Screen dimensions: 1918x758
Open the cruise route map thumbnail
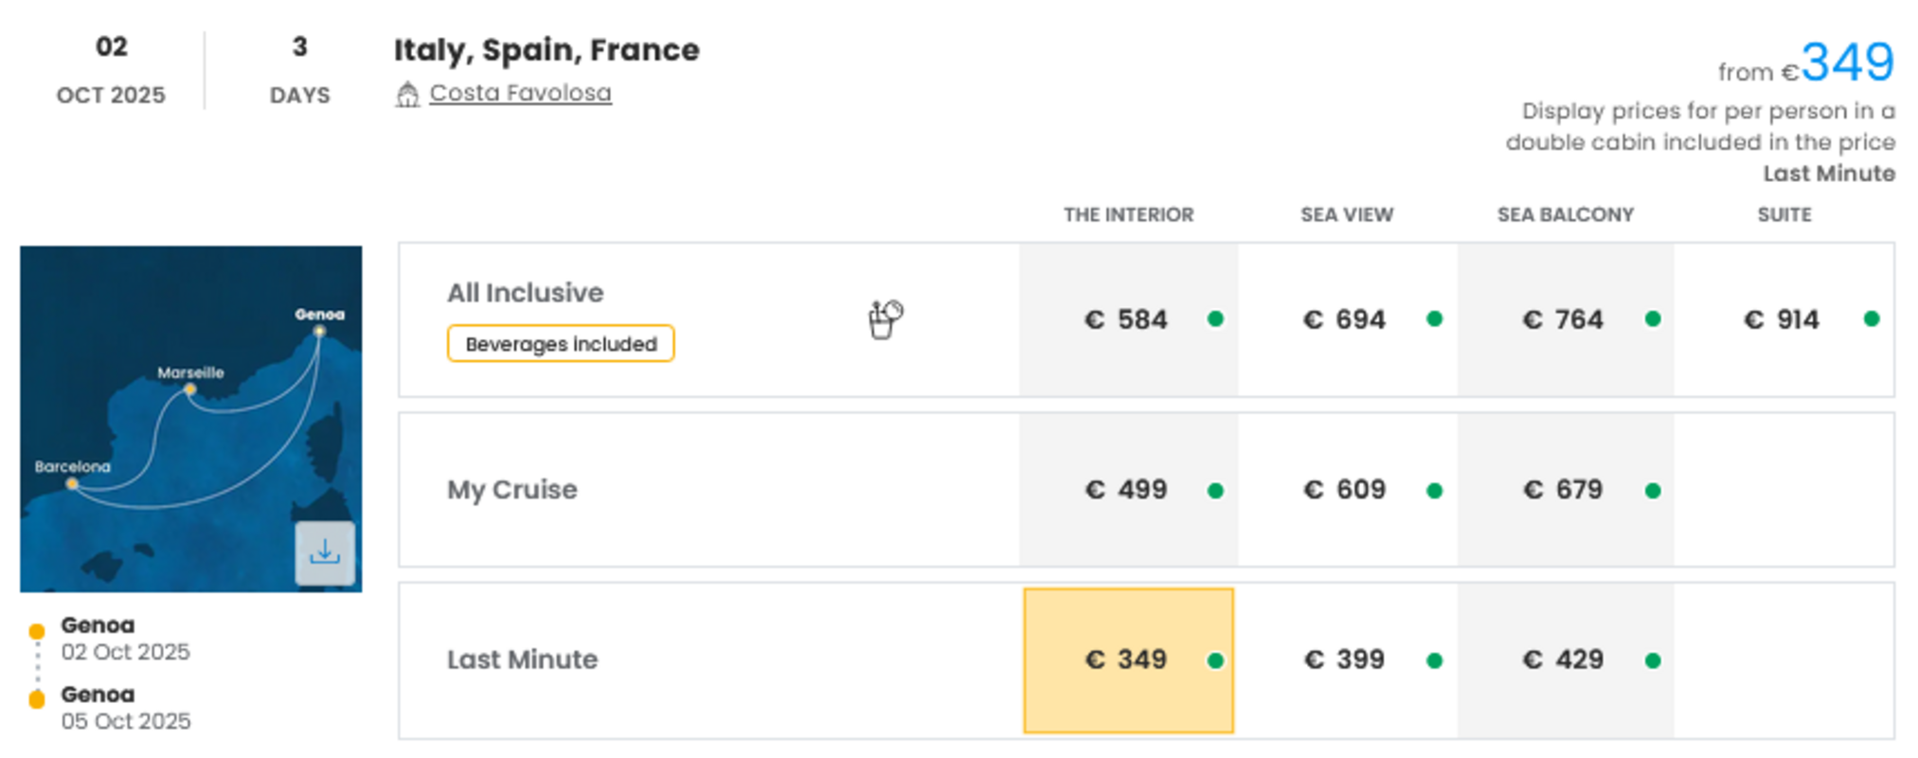190,419
